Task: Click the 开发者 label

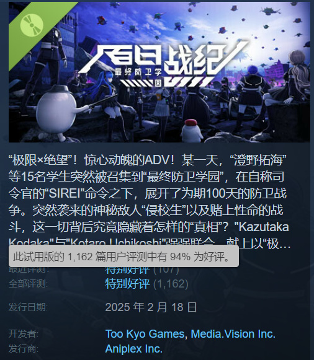Action: [24, 334]
